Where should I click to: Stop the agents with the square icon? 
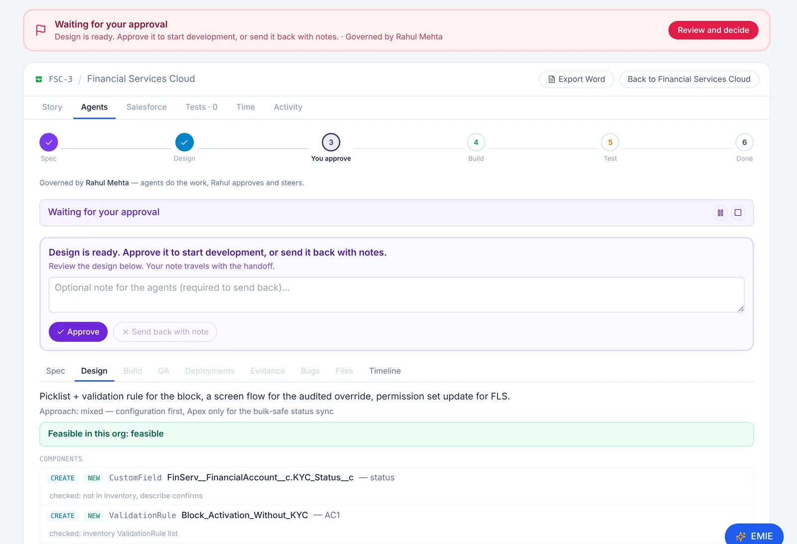pyautogui.click(x=738, y=213)
